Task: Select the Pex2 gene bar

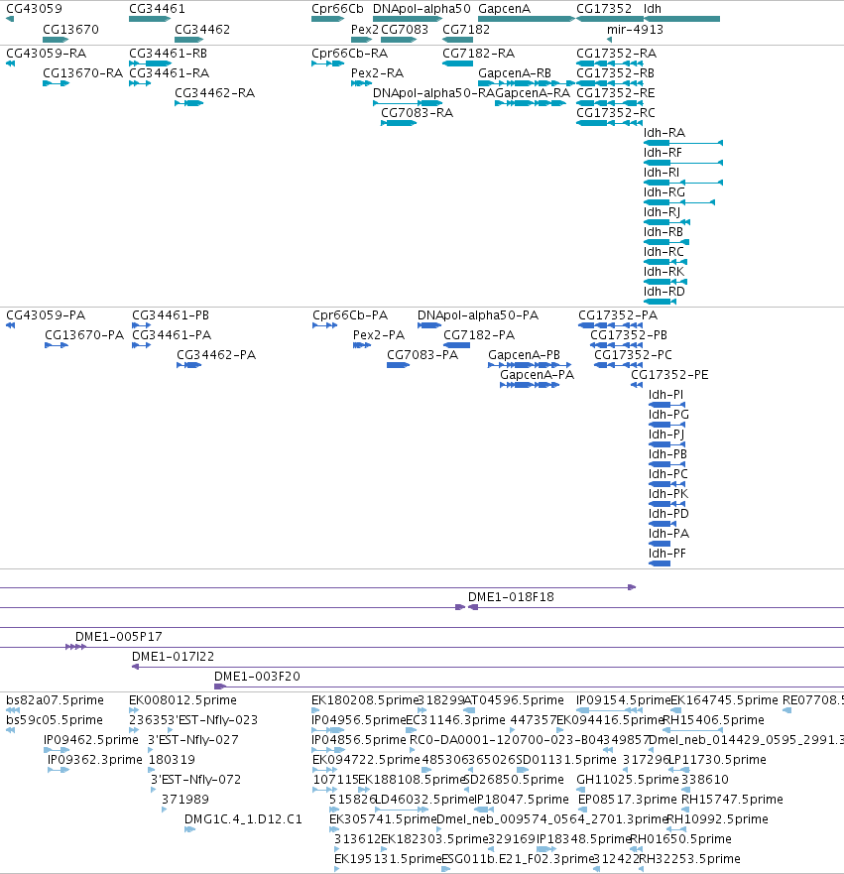Action: [362, 40]
